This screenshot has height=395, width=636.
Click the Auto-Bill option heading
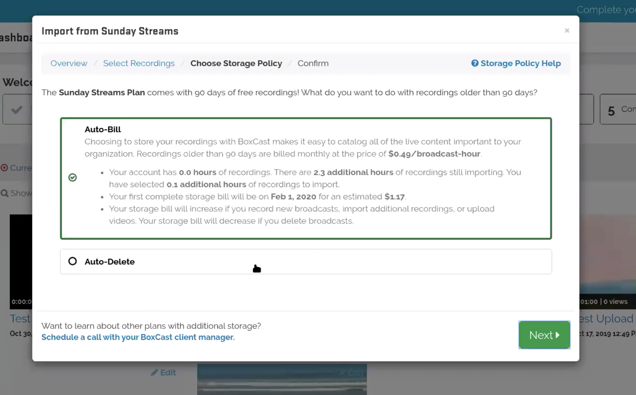pos(103,129)
